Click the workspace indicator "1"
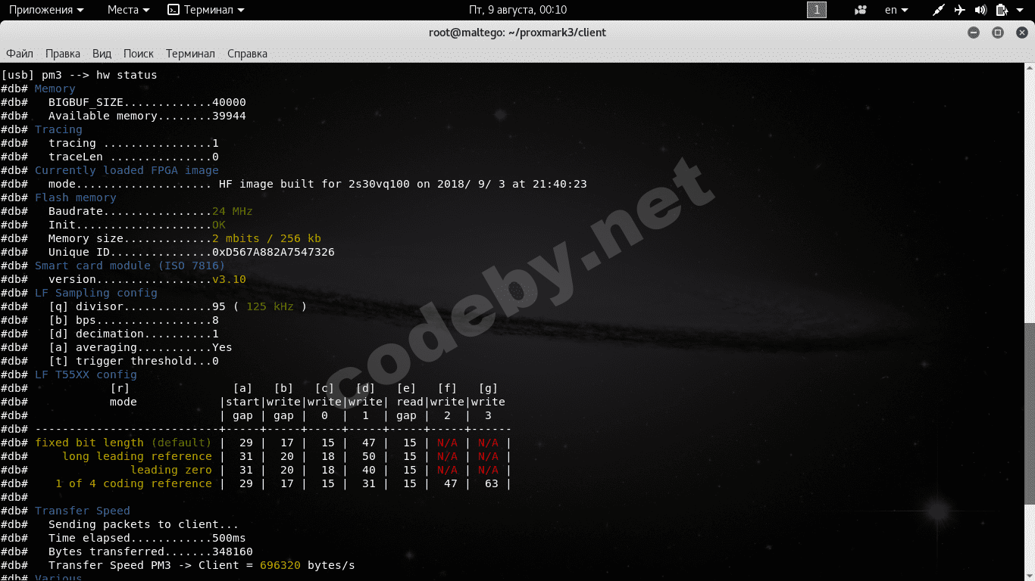 pyautogui.click(x=817, y=10)
